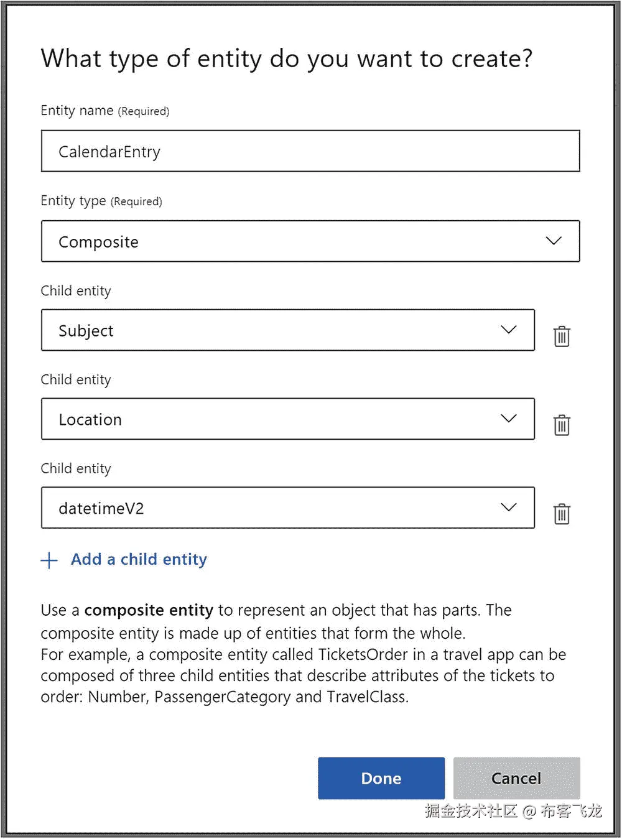
Task: Click the chevron arrow in the Composite field
Action: [553, 241]
